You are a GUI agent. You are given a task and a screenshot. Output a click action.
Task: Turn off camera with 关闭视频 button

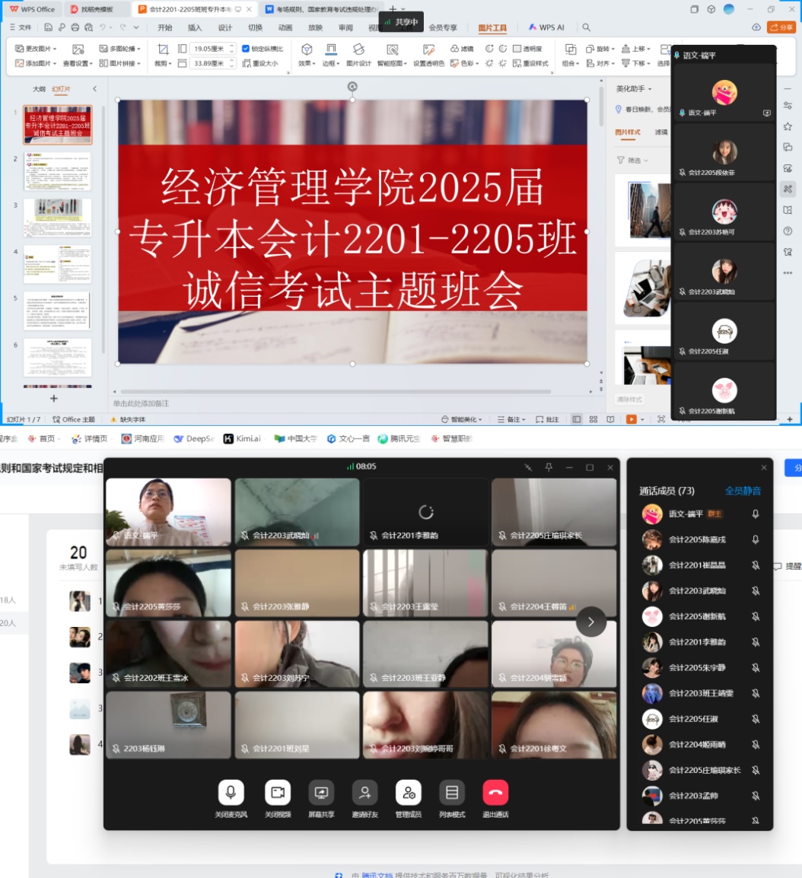tap(278, 793)
